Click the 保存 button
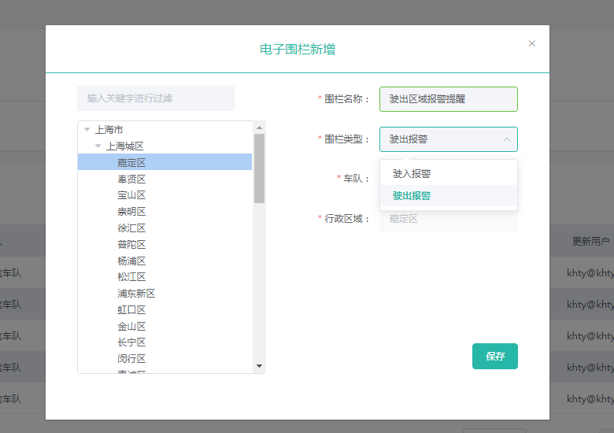 (494, 356)
